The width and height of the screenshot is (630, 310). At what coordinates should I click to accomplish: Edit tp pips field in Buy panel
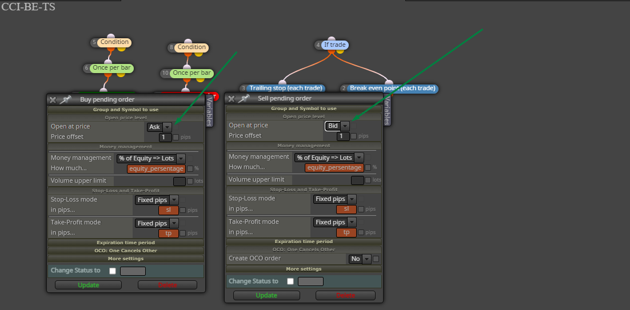coord(169,233)
